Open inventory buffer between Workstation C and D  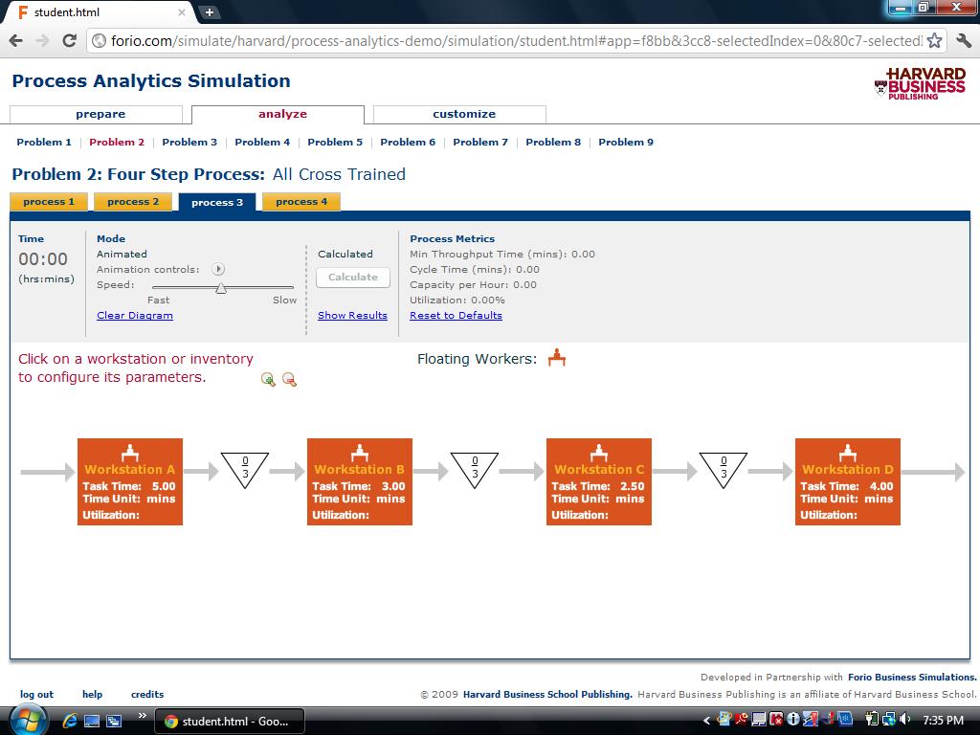click(x=724, y=469)
